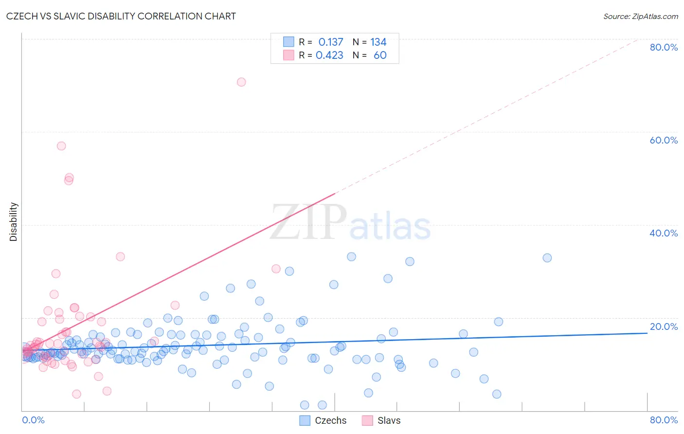The width and height of the screenshot is (684, 434).
Task: Select the Slavs legend label
Action: [389, 420]
